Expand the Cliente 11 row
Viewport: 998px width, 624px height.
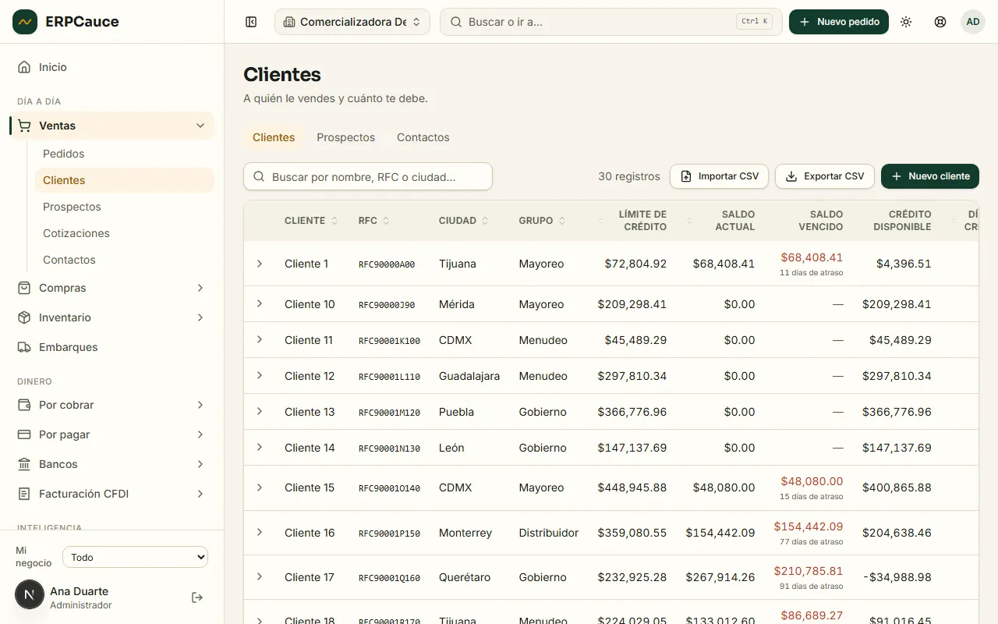(x=260, y=339)
